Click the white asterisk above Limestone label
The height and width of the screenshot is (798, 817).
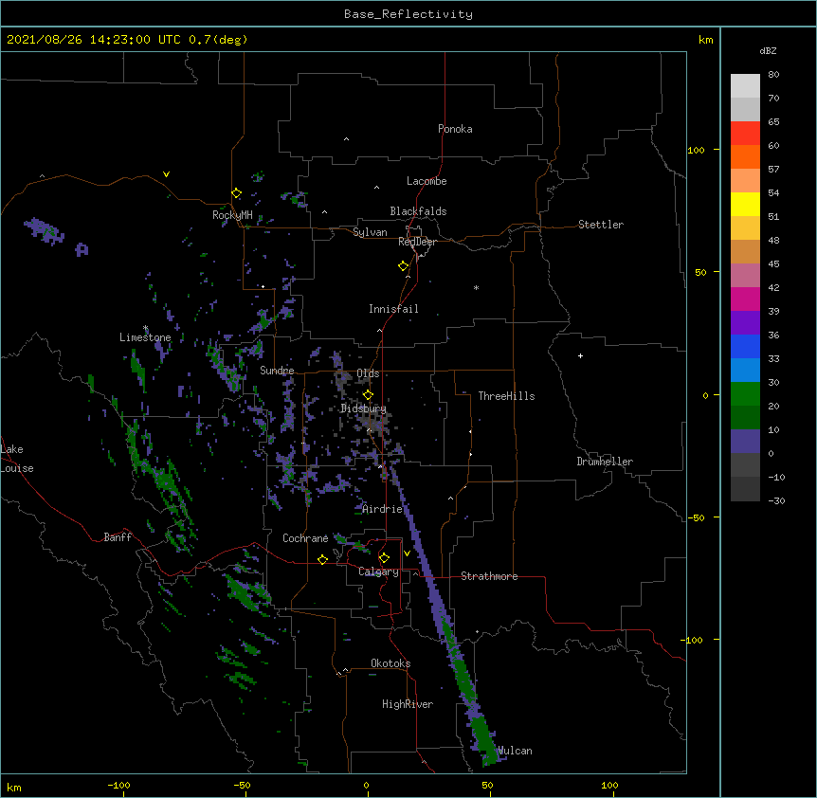146,328
